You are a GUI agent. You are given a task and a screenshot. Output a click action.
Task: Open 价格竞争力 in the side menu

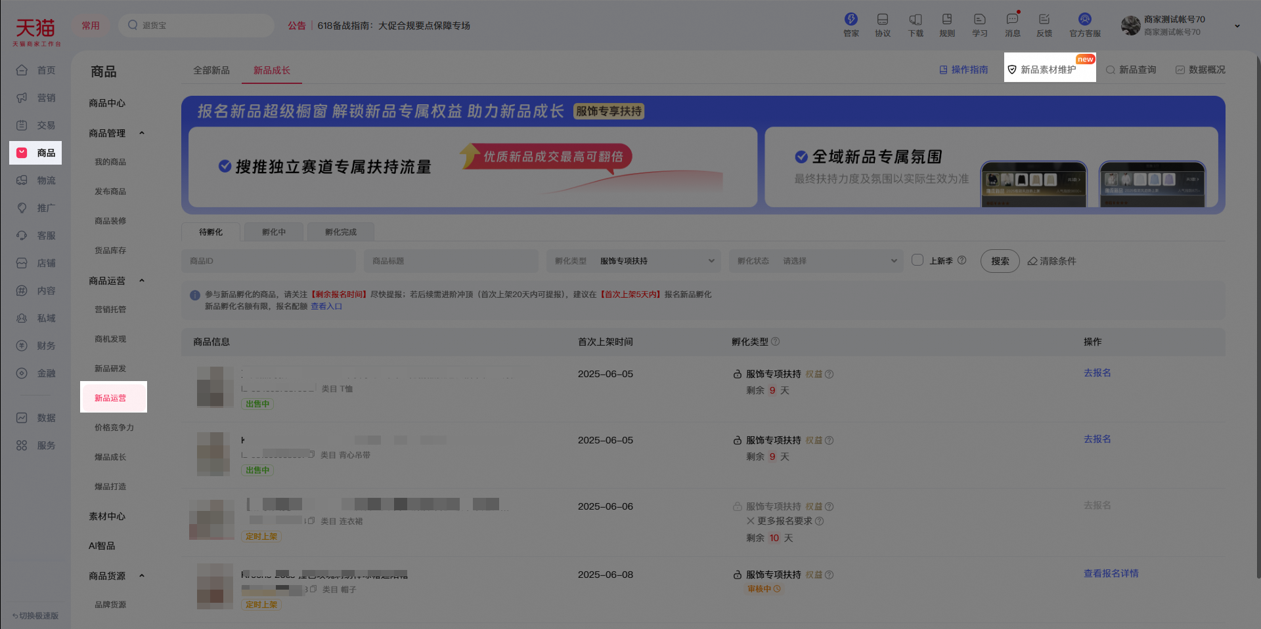click(114, 428)
